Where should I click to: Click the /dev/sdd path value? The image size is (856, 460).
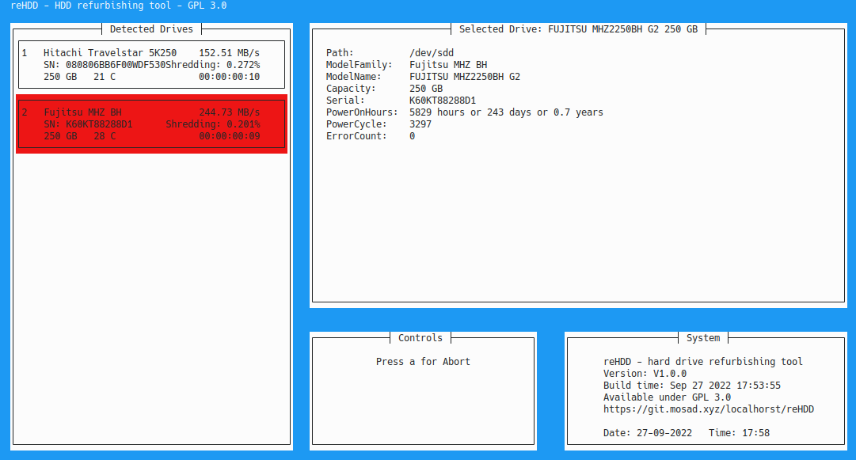click(432, 53)
